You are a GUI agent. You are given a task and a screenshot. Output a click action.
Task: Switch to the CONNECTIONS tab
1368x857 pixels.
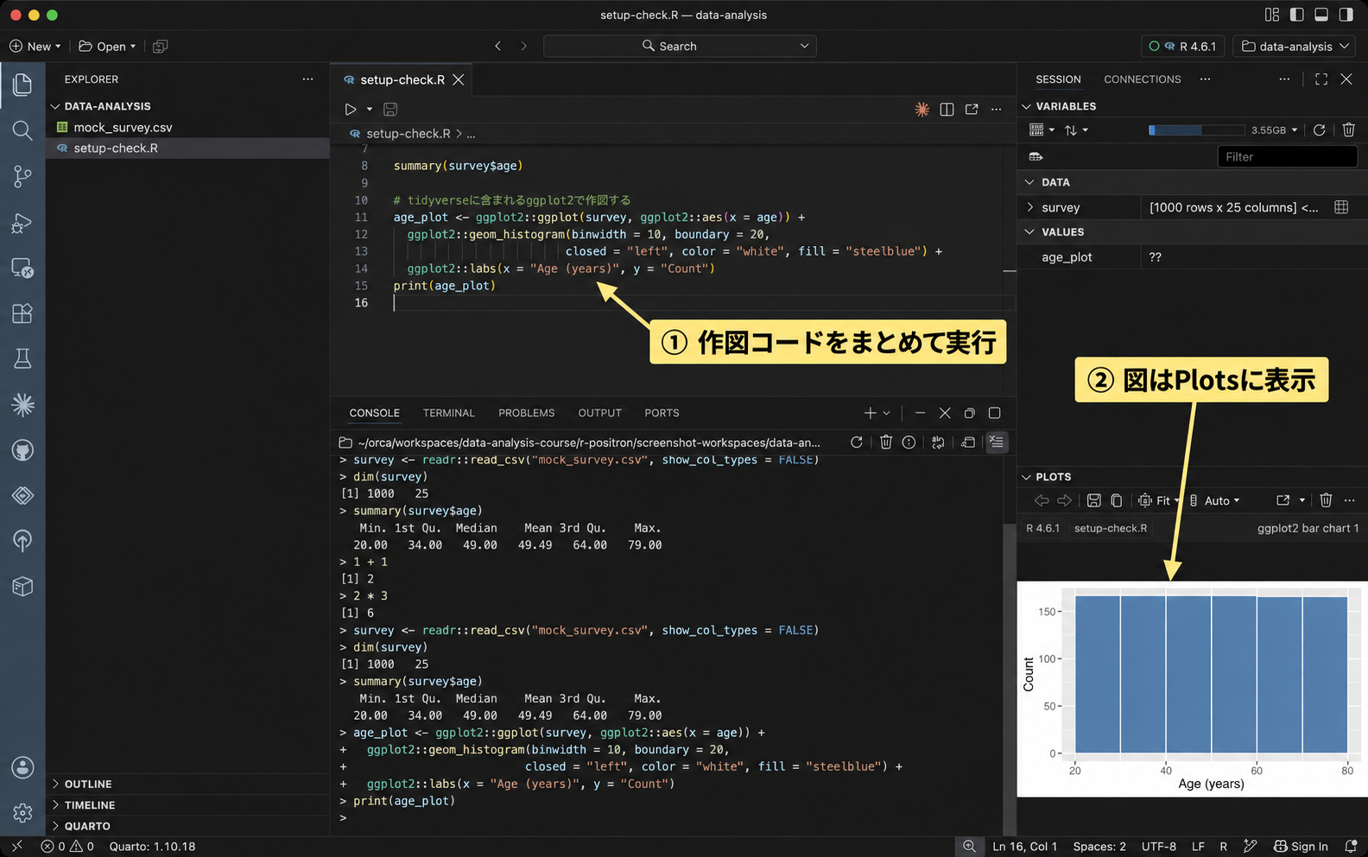[1142, 79]
